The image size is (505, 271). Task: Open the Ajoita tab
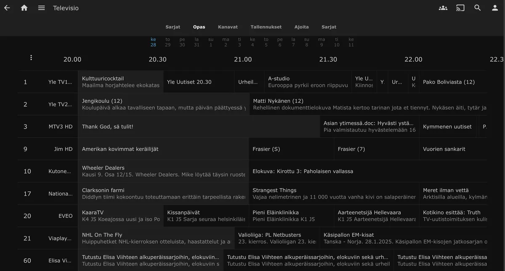pyautogui.click(x=301, y=27)
